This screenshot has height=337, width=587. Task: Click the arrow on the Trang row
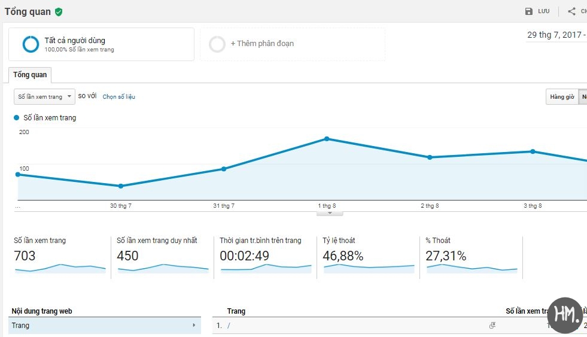[x=194, y=325]
